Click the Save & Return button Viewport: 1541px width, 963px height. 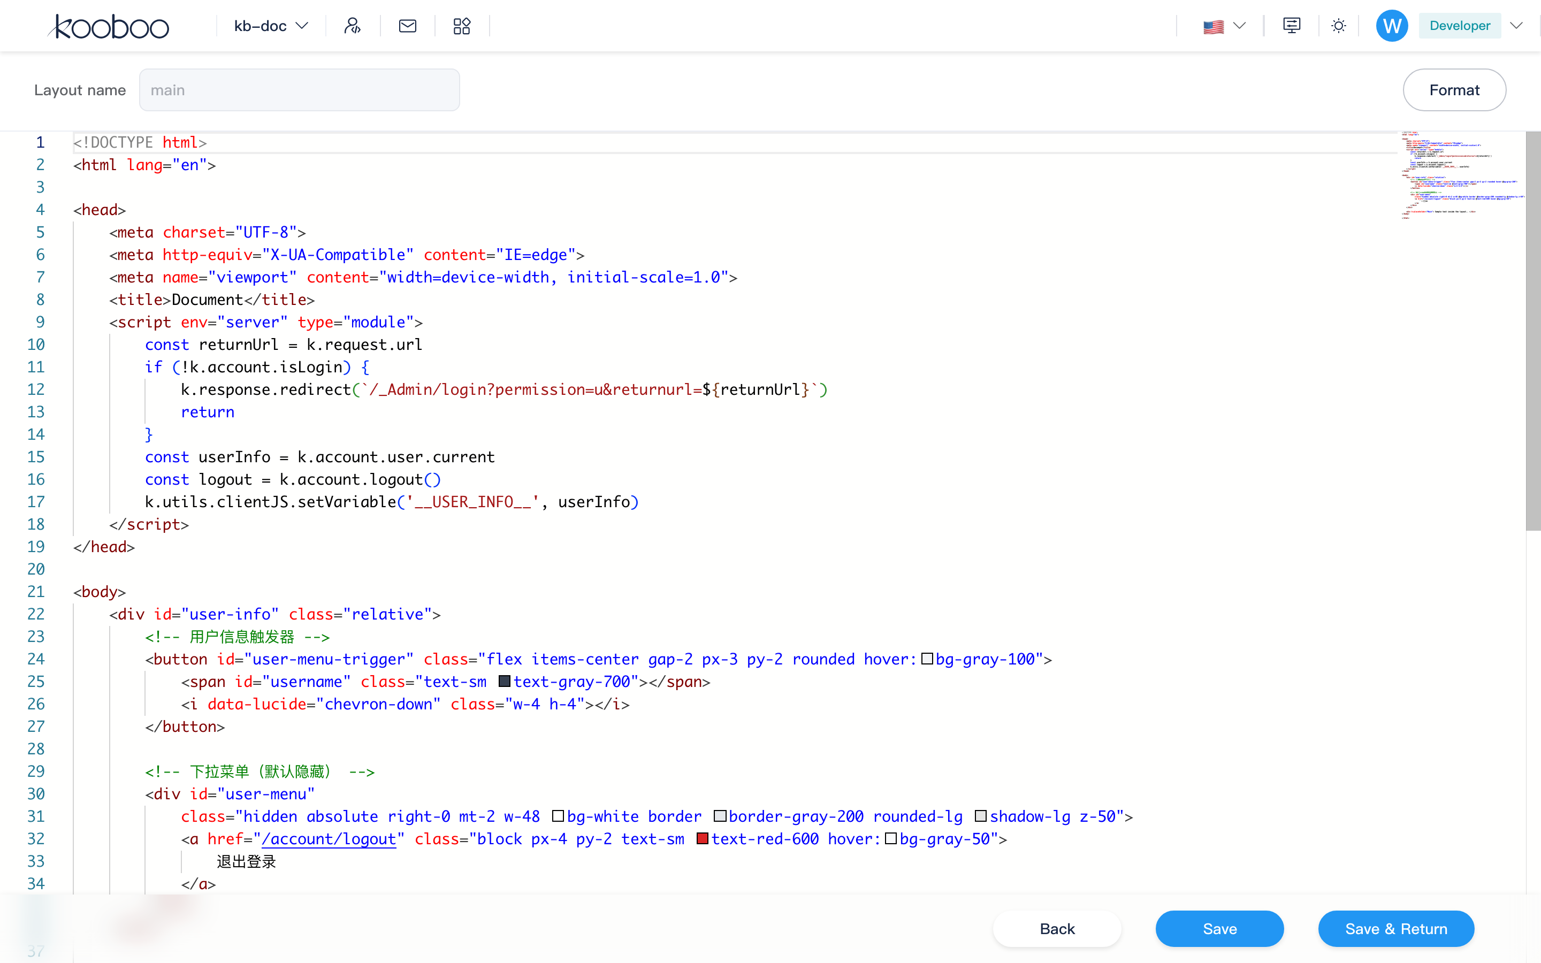[x=1396, y=929]
